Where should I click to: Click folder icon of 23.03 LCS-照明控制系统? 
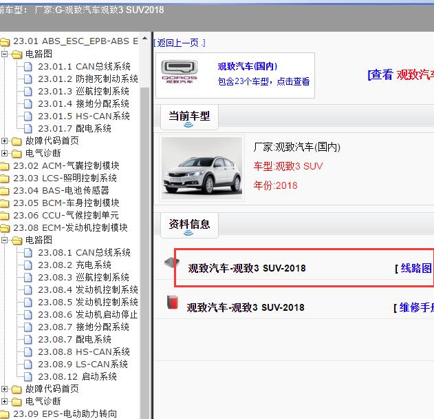click(x=5, y=178)
